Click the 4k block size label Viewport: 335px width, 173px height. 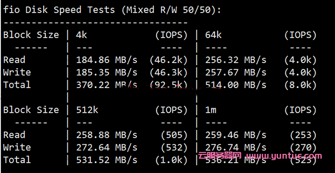pos(82,35)
